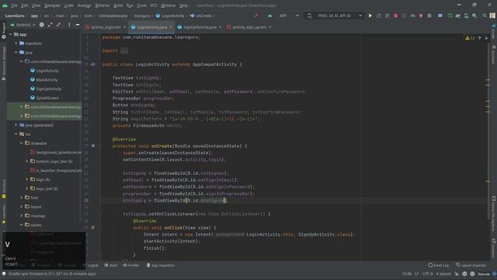Open the Android project view dropdown
The width and height of the screenshot is (497, 280).
pos(23,25)
